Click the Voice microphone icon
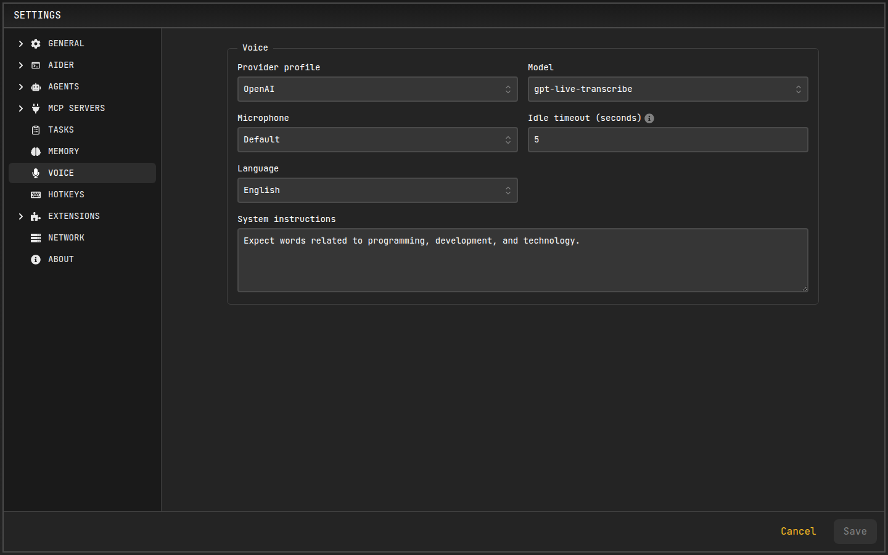 [x=36, y=173]
